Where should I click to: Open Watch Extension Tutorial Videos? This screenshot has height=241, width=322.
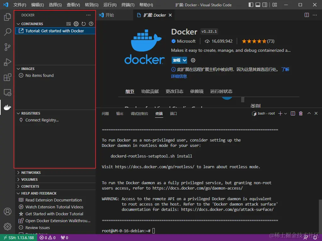tap(54, 207)
